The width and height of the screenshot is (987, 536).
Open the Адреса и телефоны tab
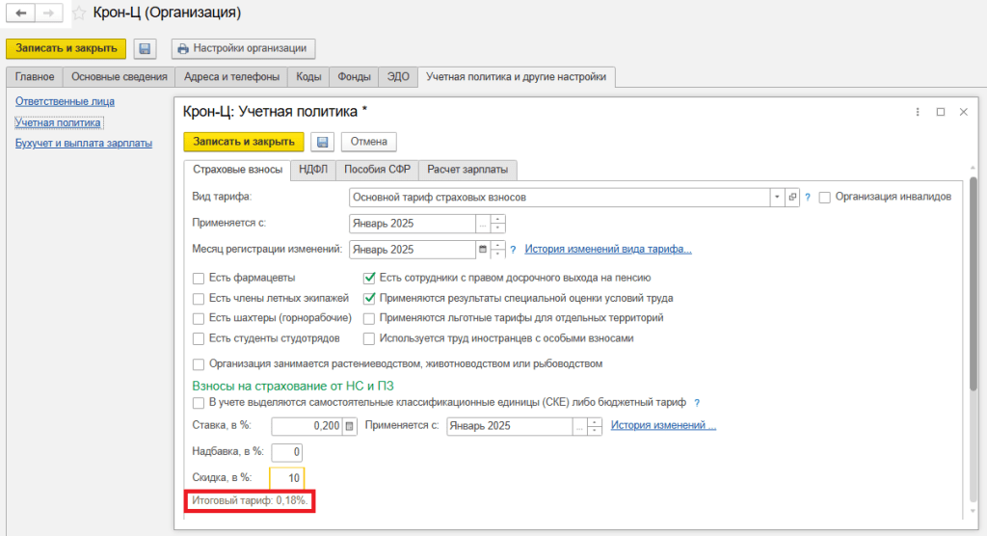(x=230, y=77)
